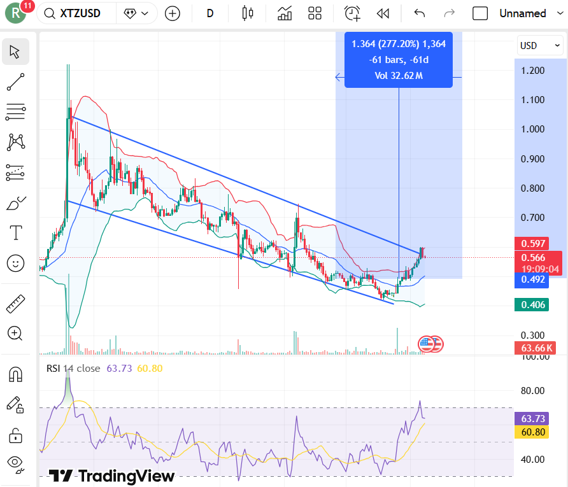Screen dimensions: 568x487
Task: Select the Brush drawing tool
Action: click(x=15, y=203)
